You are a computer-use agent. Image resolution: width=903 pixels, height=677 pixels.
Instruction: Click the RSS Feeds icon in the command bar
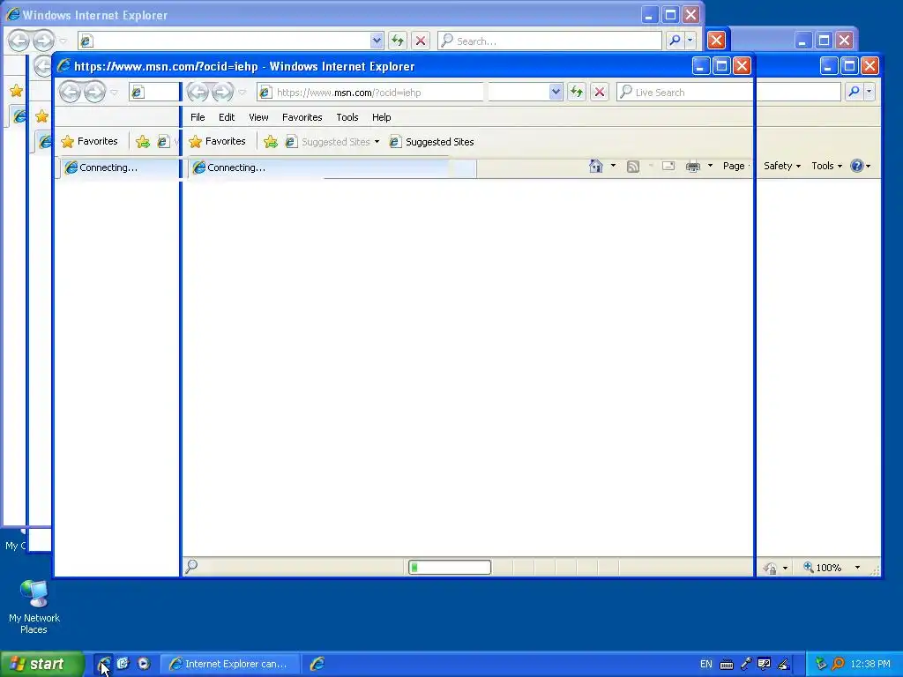click(x=633, y=167)
